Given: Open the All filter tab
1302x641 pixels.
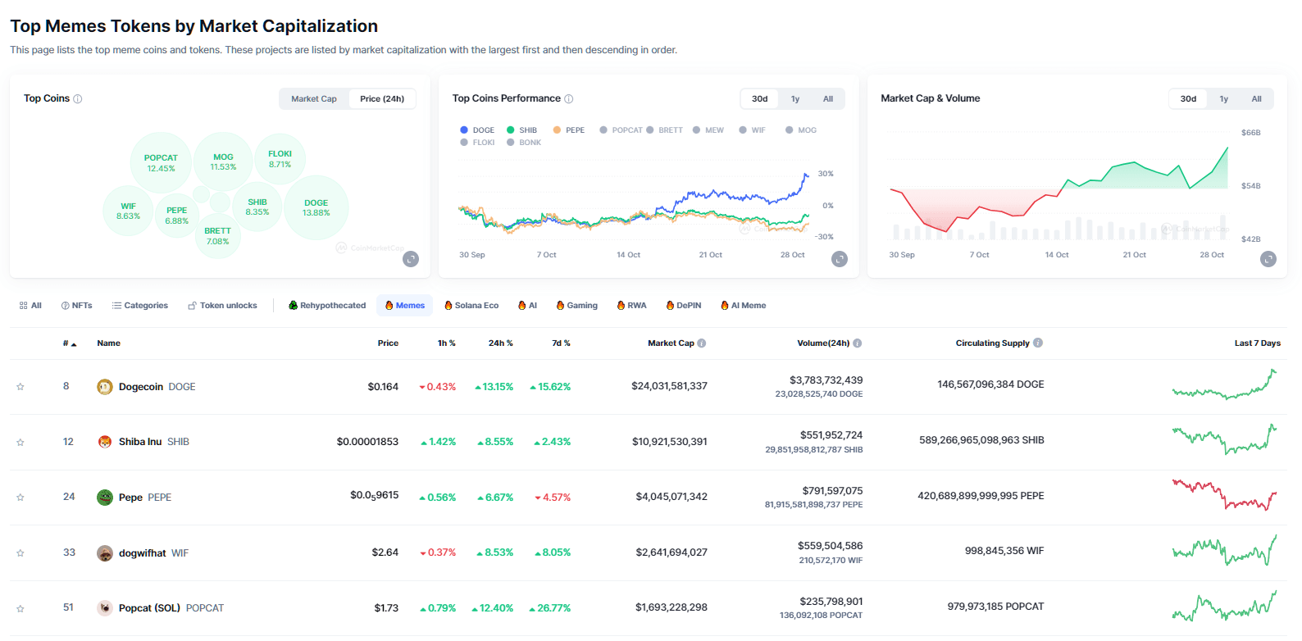Looking at the screenshot, I should click(30, 306).
